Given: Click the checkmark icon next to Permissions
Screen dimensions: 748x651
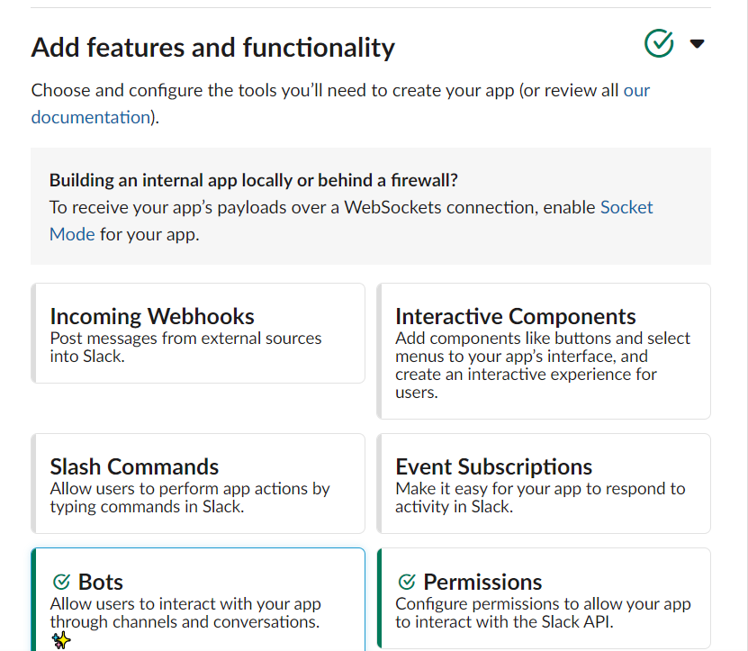Looking at the screenshot, I should click(407, 582).
